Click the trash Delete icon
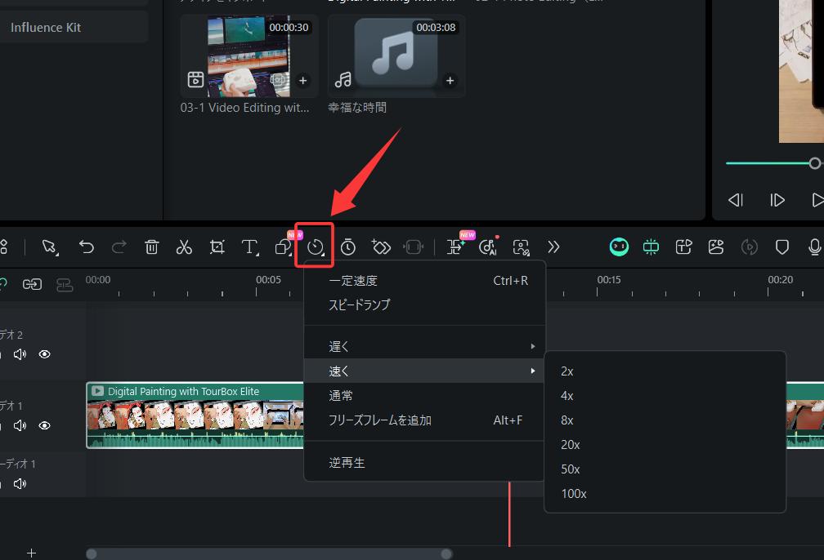Image resolution: width=824 pixels, height=560 pixels. [x=151, y=247]
